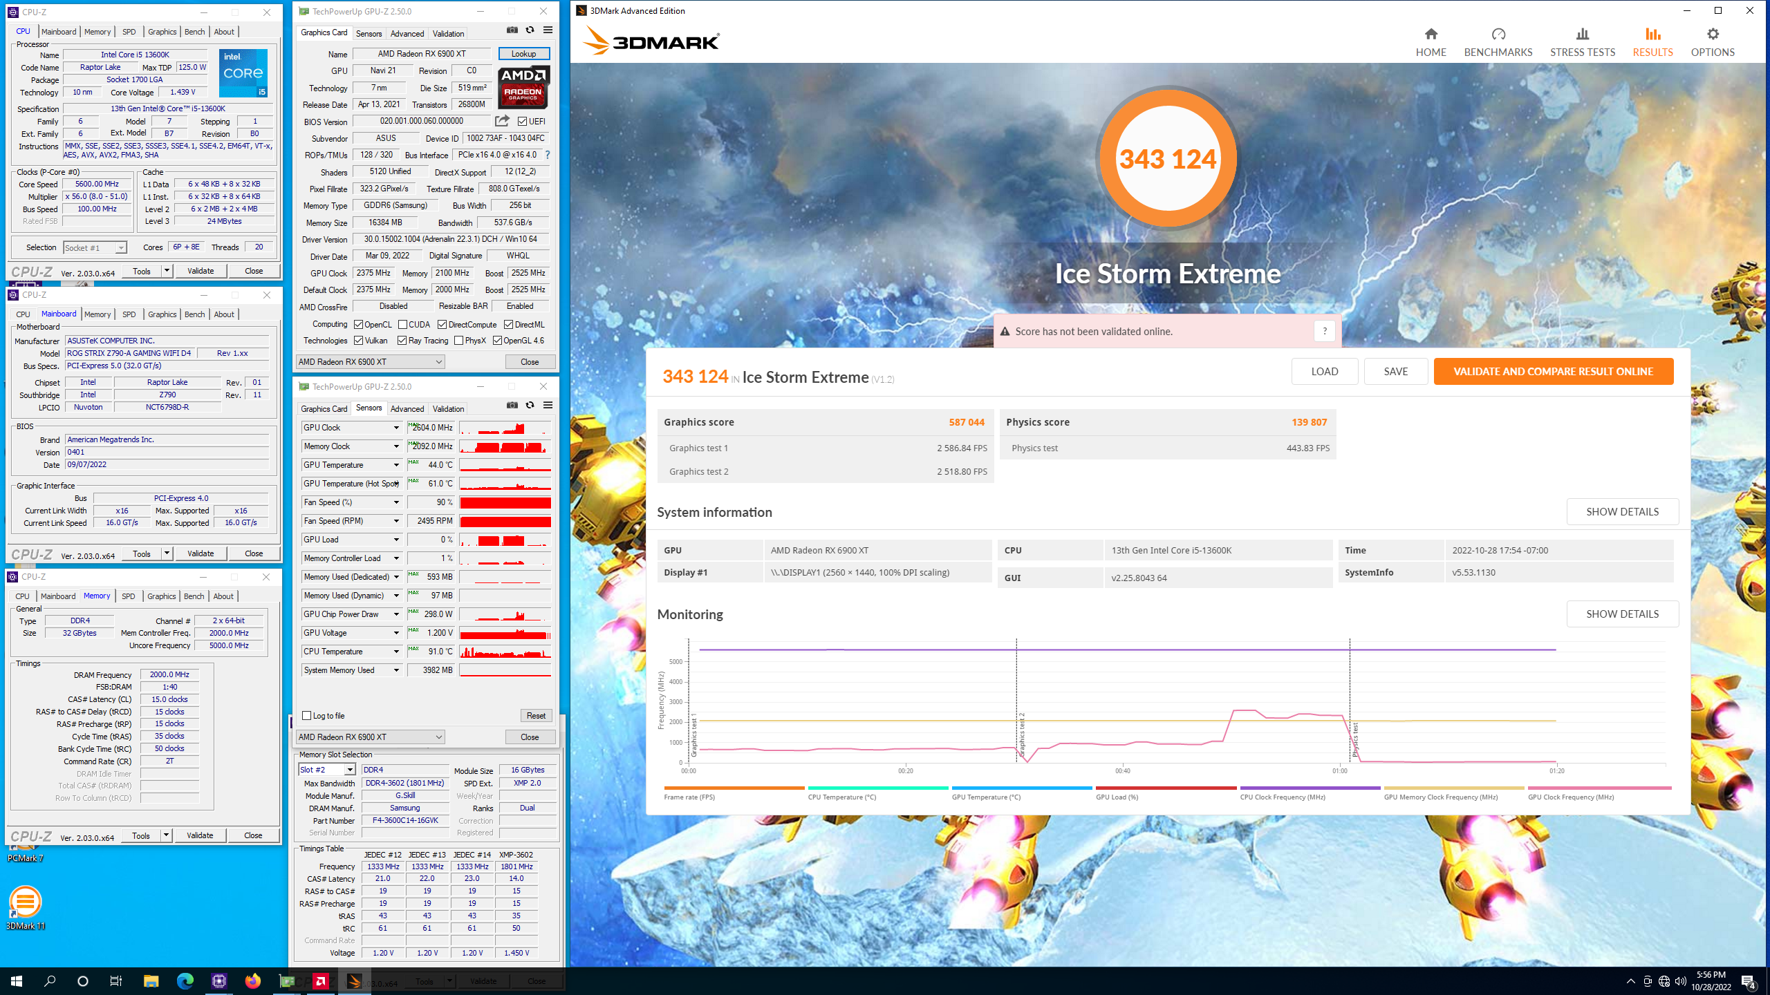1770x995 pixels.
Task: Open the Sensors tab in the top GPU-Z window
Action: pyautogui.click(x=369, y=34)
